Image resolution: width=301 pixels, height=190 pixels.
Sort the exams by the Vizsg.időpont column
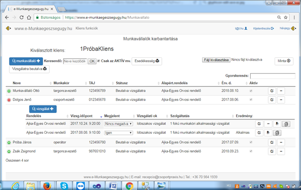[82, 116]
